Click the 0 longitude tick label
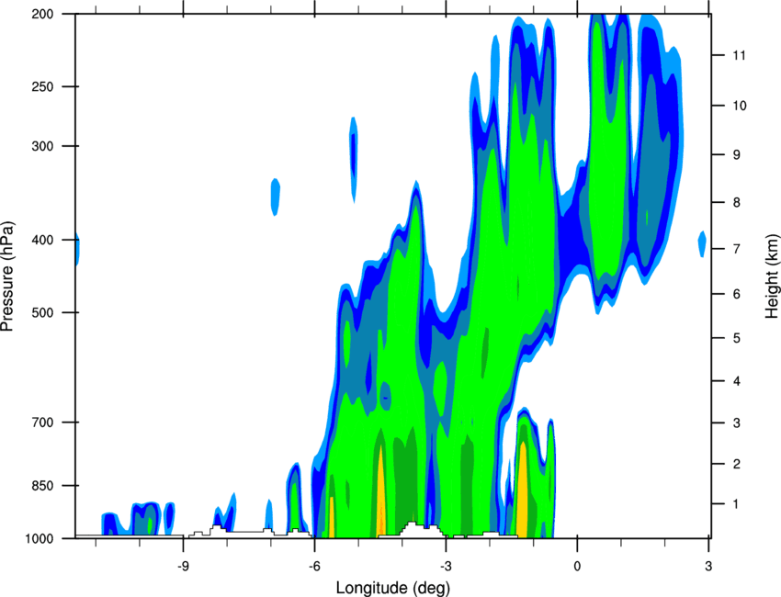Viewport: 781px width, 597px height. coord(577,567)
